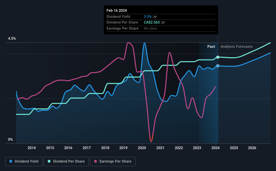
Task: Click the 2026 label on the time axis
Action: 252,148
